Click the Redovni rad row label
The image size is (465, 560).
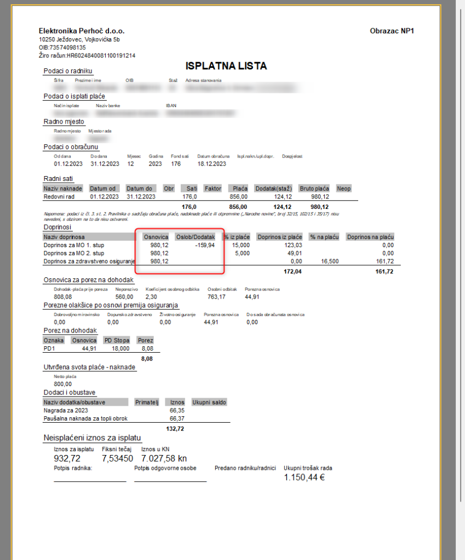59,197
